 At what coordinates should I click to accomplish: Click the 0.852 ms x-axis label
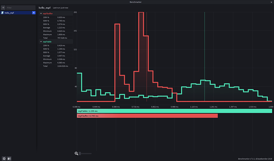[x=155, y=107]
